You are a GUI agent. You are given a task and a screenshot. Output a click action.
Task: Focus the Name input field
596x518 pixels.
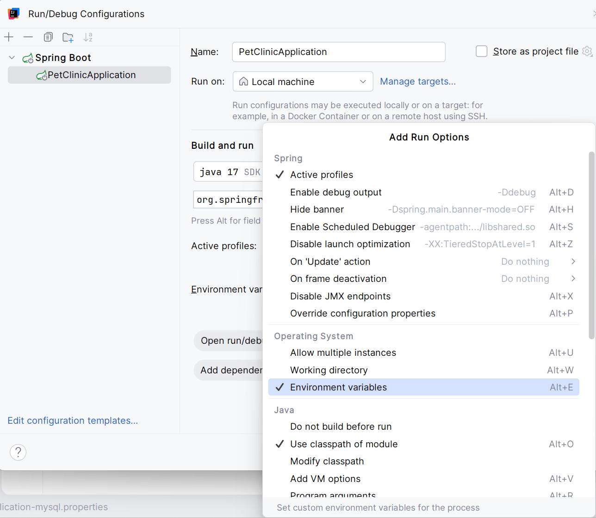click(339, 52)
